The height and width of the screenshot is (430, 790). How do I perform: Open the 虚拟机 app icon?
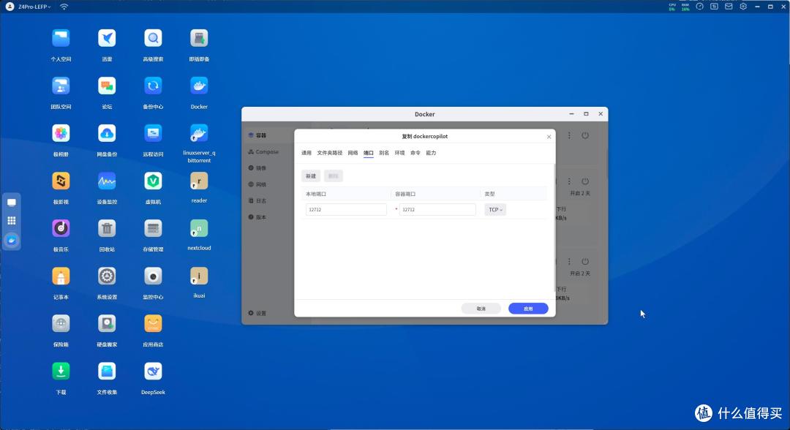pyautogui.click(x=153, y=181)
